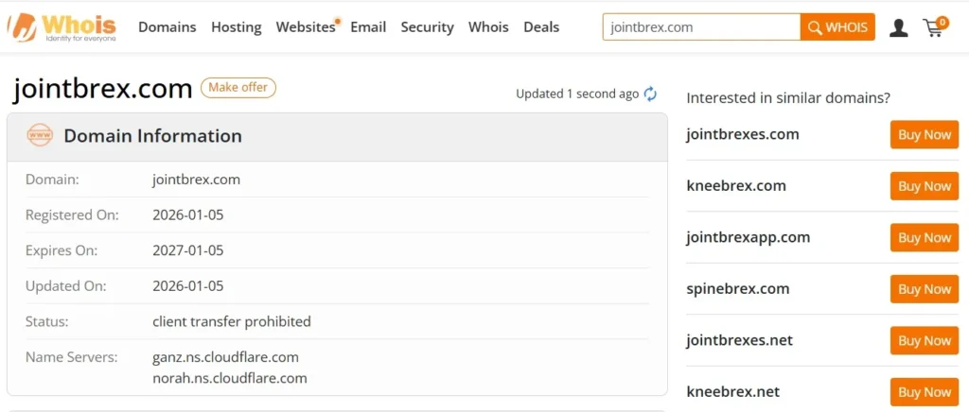Click the 'Updated On:' label
The height and width of the screenshot is (412, 969).
click(65, 286)
